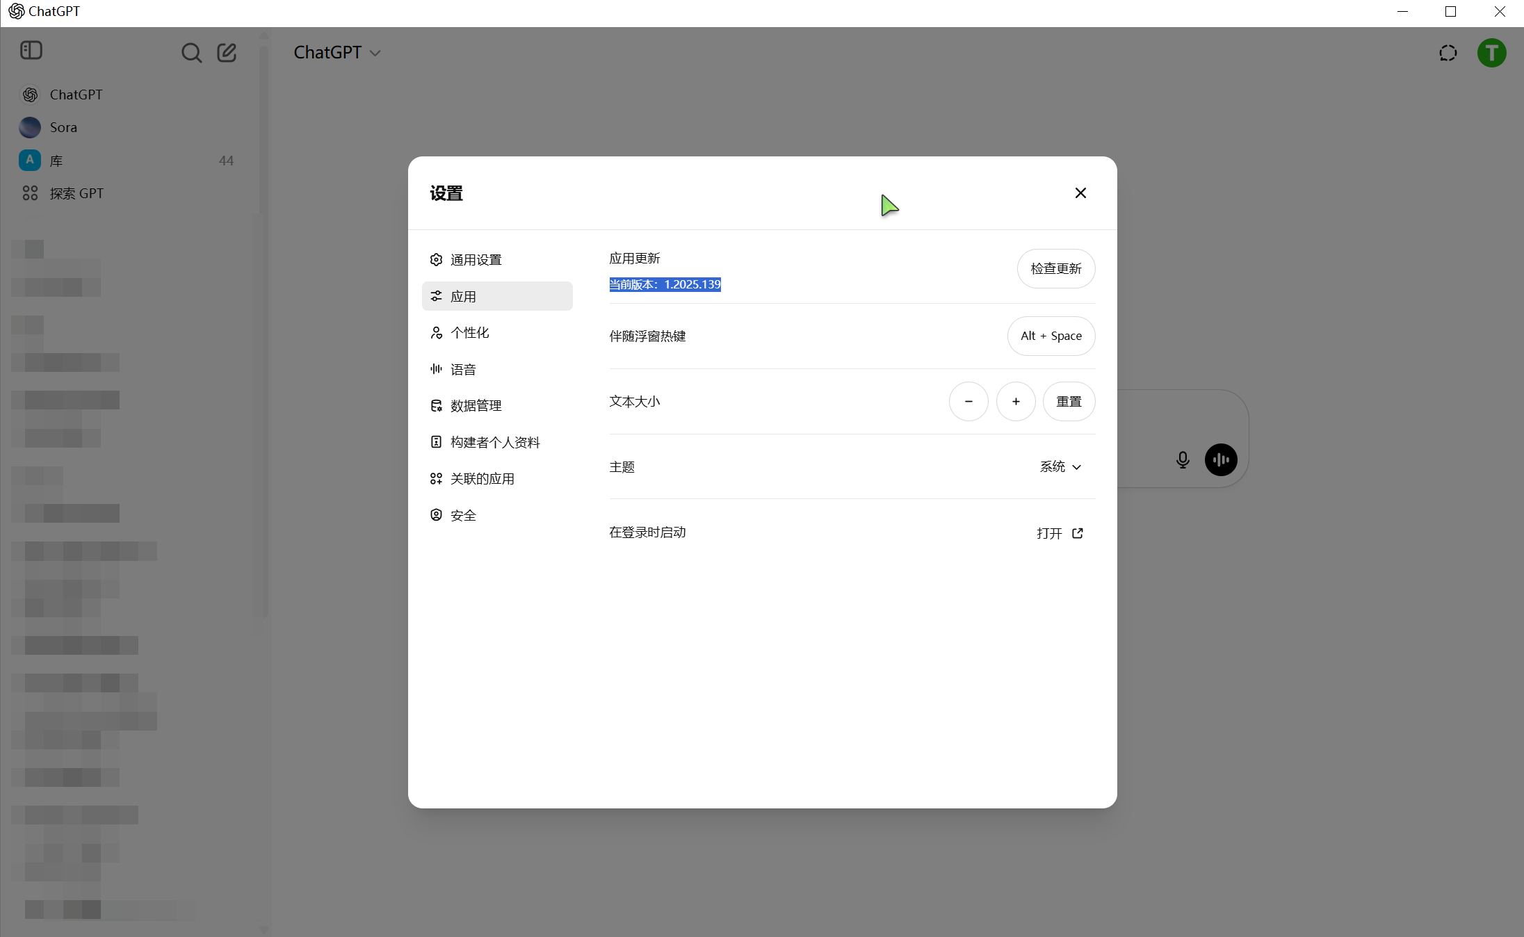Open the ChatGPT model selector dropdown
Screen dimensions: 1524x937
(x=337, y=53)
